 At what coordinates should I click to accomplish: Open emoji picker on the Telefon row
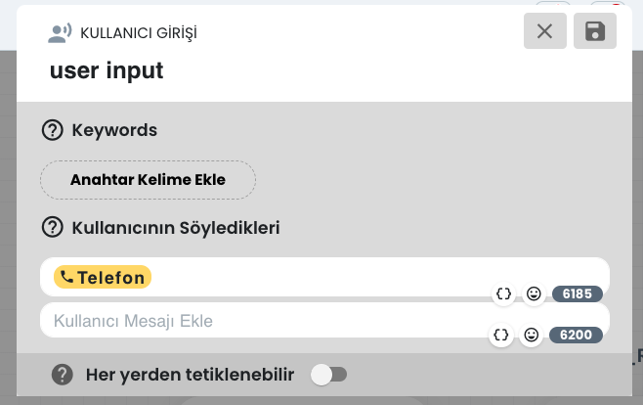tap(534, 293)
